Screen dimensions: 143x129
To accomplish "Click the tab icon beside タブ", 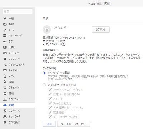I will (x=5, y=41).
